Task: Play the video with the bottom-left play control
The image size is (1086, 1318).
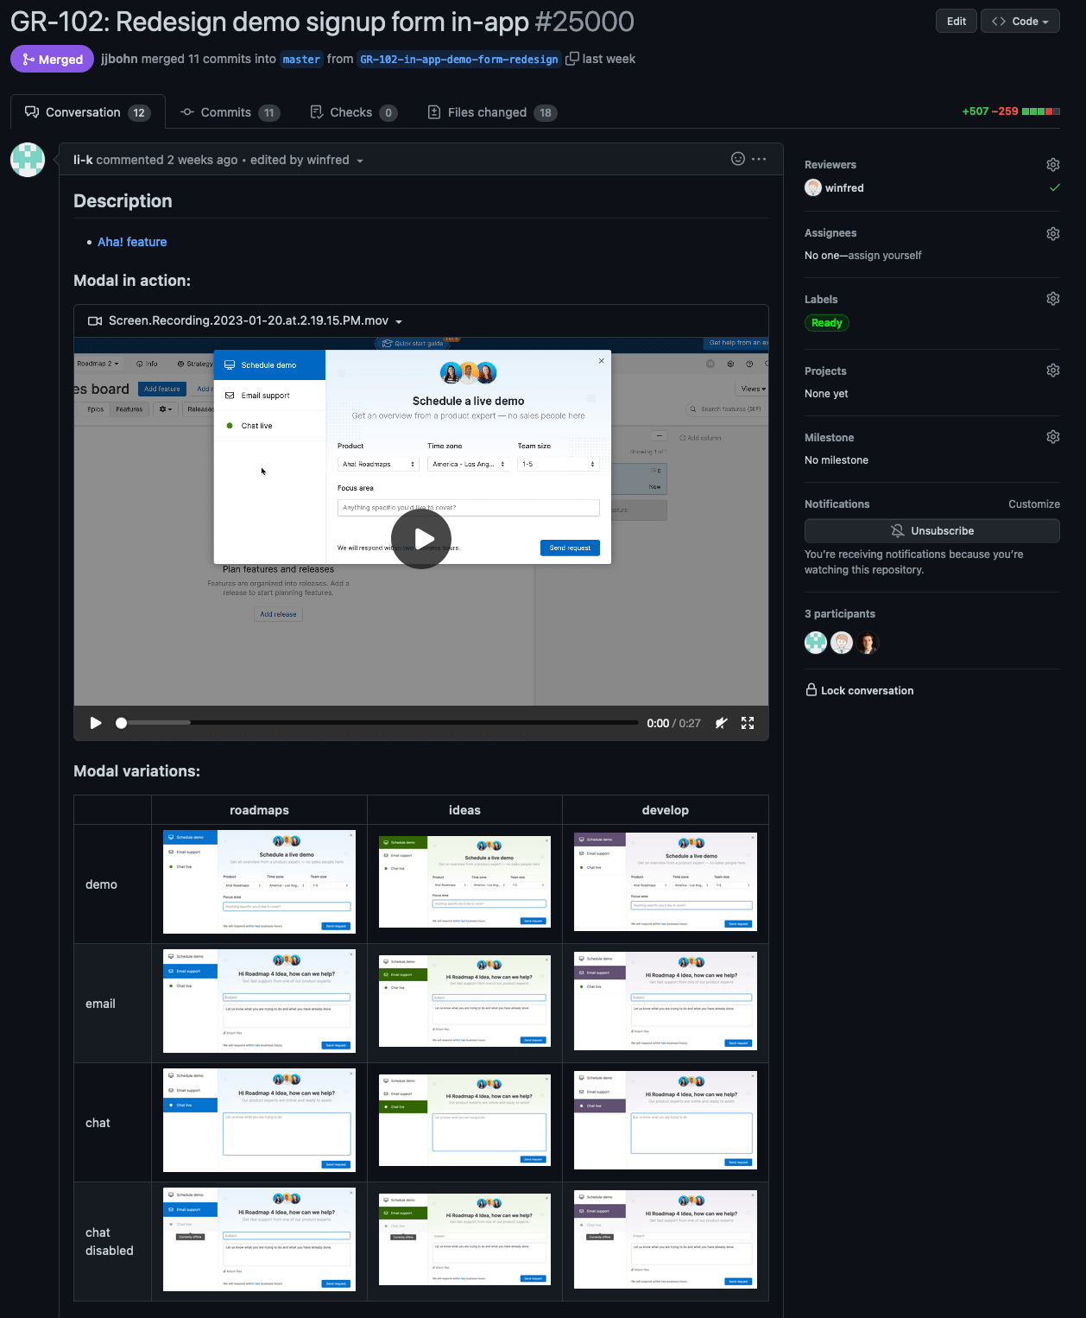Action: click(96, 723)
